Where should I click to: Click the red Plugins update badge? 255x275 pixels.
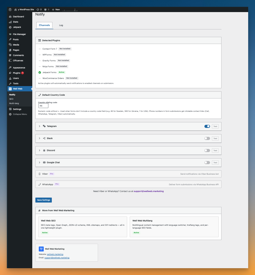(23, 73)
